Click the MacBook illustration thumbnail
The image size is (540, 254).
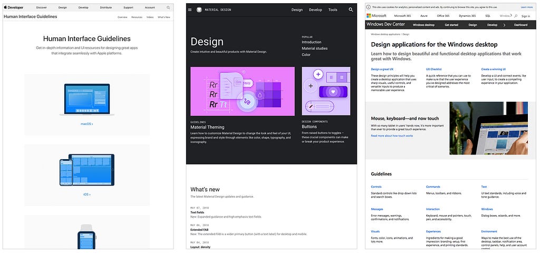coord(87,100)
